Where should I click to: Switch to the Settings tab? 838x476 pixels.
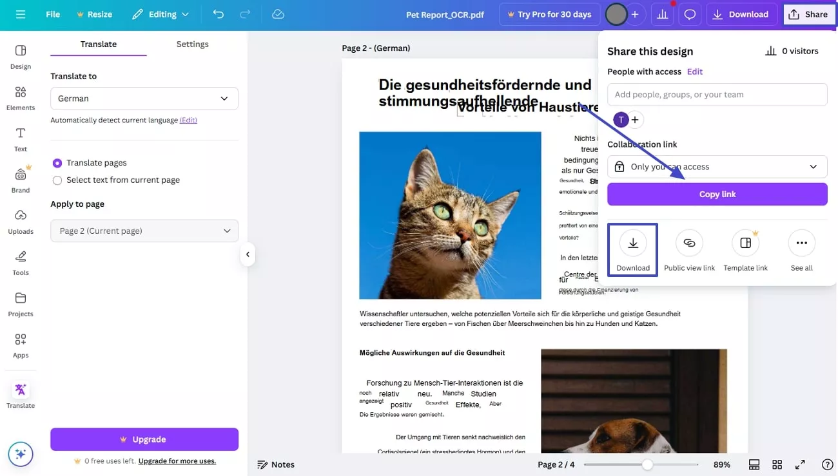pyautogui.click(x=192, y=44)
